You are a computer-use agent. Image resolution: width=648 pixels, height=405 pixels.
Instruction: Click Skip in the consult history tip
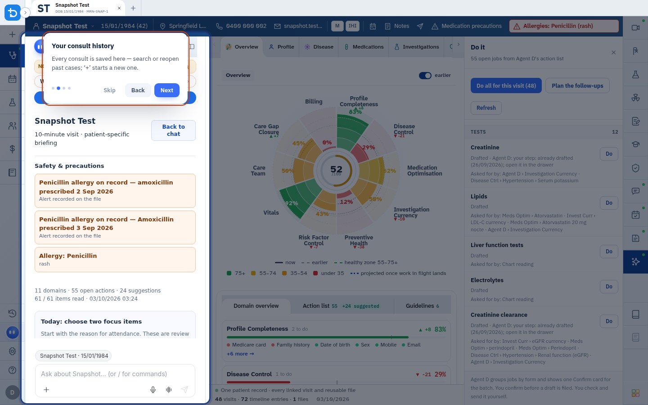click(x=109, y=90)
